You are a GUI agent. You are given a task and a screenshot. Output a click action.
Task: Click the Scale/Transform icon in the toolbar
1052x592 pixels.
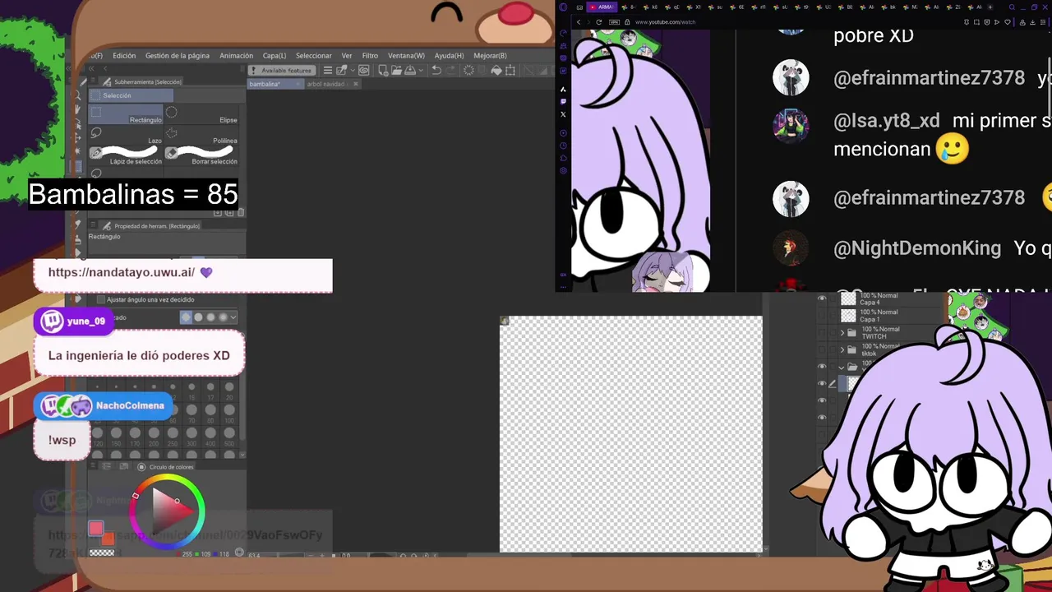coord(510,71)
